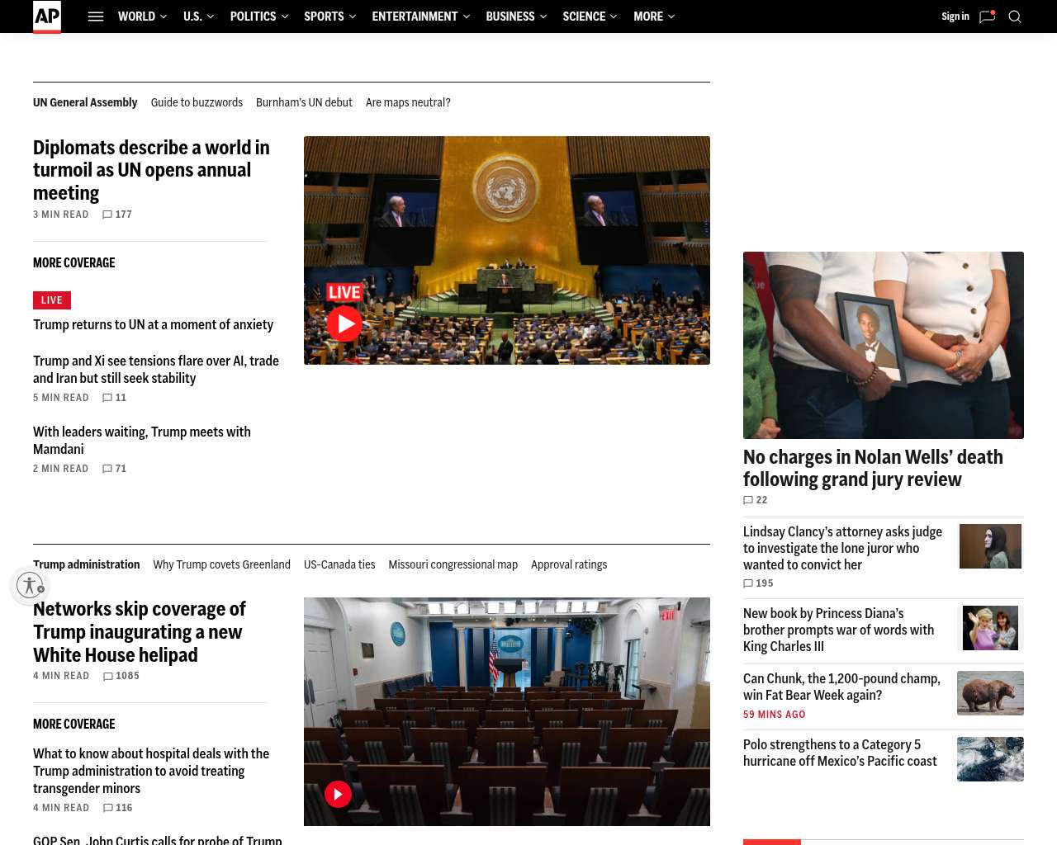Viewport: 1057px width, 845px height.
Task: Expand the World dropdown menu
Action: (143, 17)
